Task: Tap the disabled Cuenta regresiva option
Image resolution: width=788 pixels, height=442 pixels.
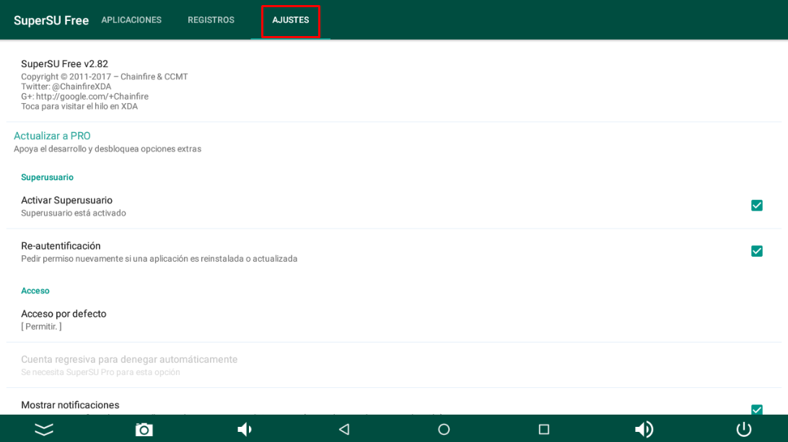Action: pos(129,365)
